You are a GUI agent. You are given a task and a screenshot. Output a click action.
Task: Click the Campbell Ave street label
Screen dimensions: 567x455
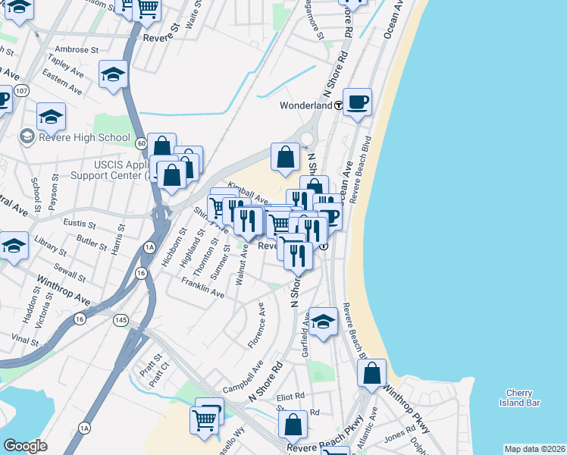pyautogui.click(x=243, y=377)
